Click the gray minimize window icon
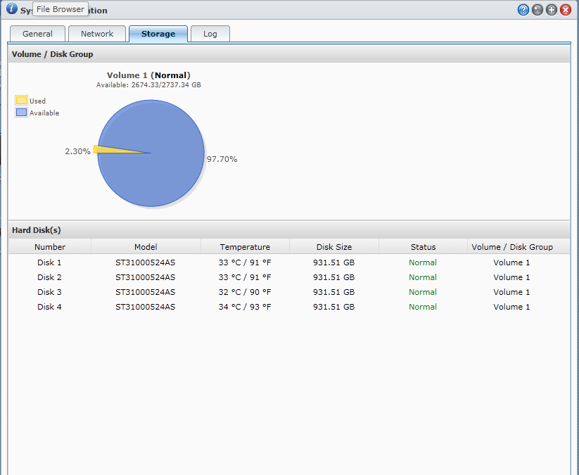 537,10
